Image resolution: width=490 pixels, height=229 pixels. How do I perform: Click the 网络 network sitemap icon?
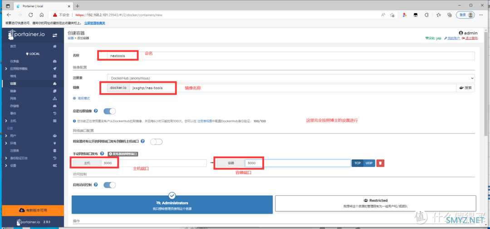pos(55,99)
